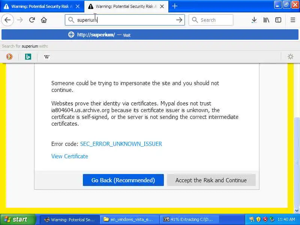
Task: Open the en_windows_vista_e... folder in the taskbar
Action: coord(129,219)
